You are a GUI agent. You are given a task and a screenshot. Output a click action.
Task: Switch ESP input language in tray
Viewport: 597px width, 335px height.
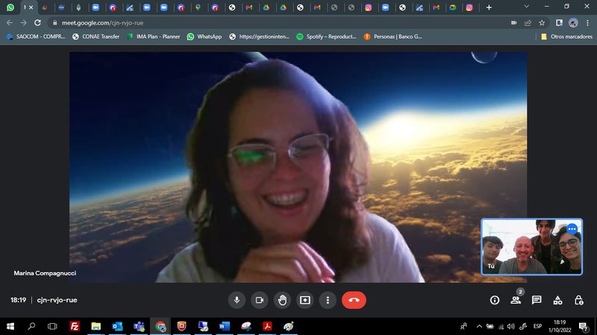(x=537, y=326)
